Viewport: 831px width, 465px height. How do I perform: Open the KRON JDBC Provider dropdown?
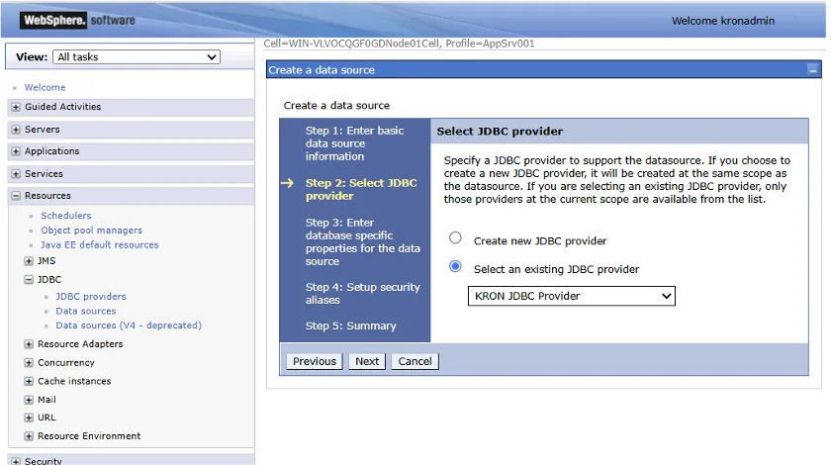click(572, 297)
